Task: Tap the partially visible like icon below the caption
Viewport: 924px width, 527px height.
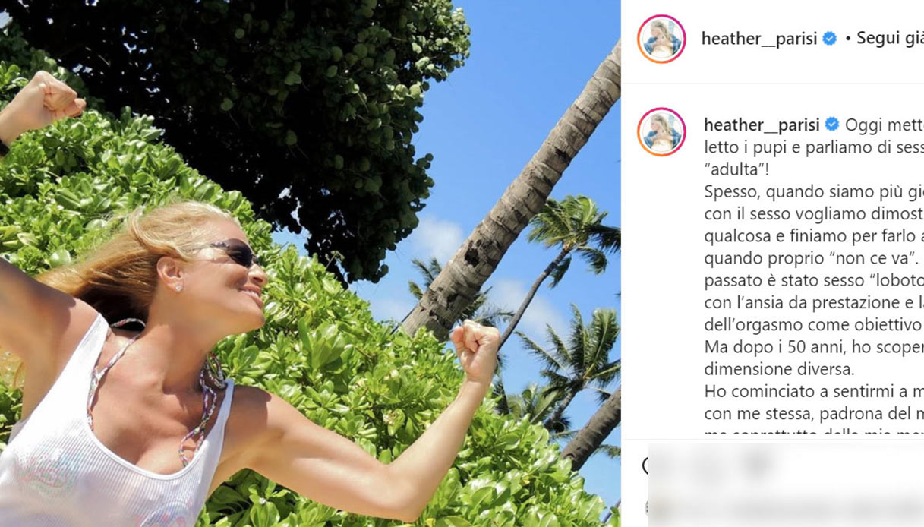Action: [645, 465]
